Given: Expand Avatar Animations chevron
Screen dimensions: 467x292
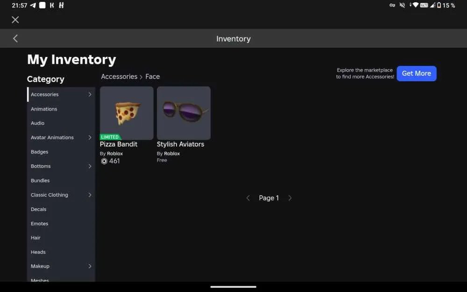Looking at the screenshot, I should pyautogui.click(x=90, y=137).
